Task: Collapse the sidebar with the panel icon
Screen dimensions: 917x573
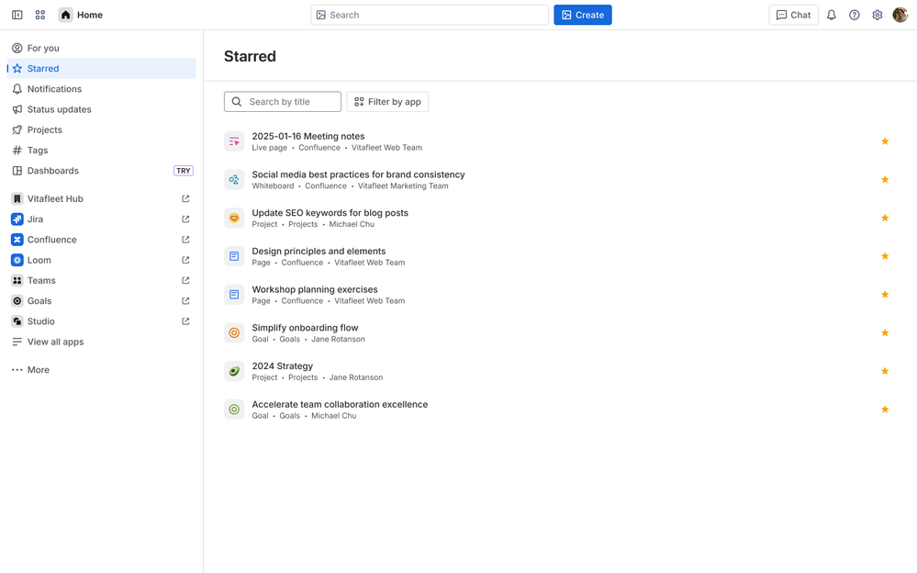Action: 17,15
